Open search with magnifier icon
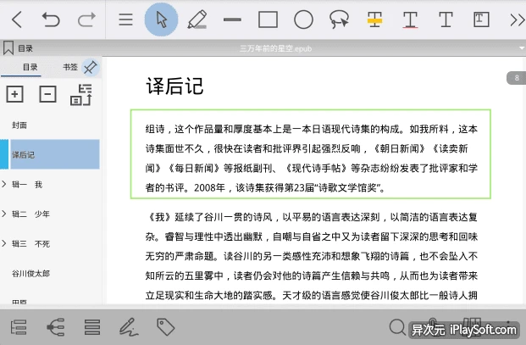This screenshot has height=345, width=526. 398,327
